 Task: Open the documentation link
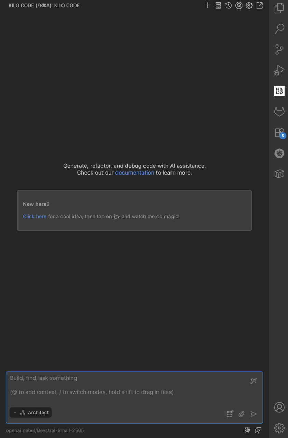point(135,173)
